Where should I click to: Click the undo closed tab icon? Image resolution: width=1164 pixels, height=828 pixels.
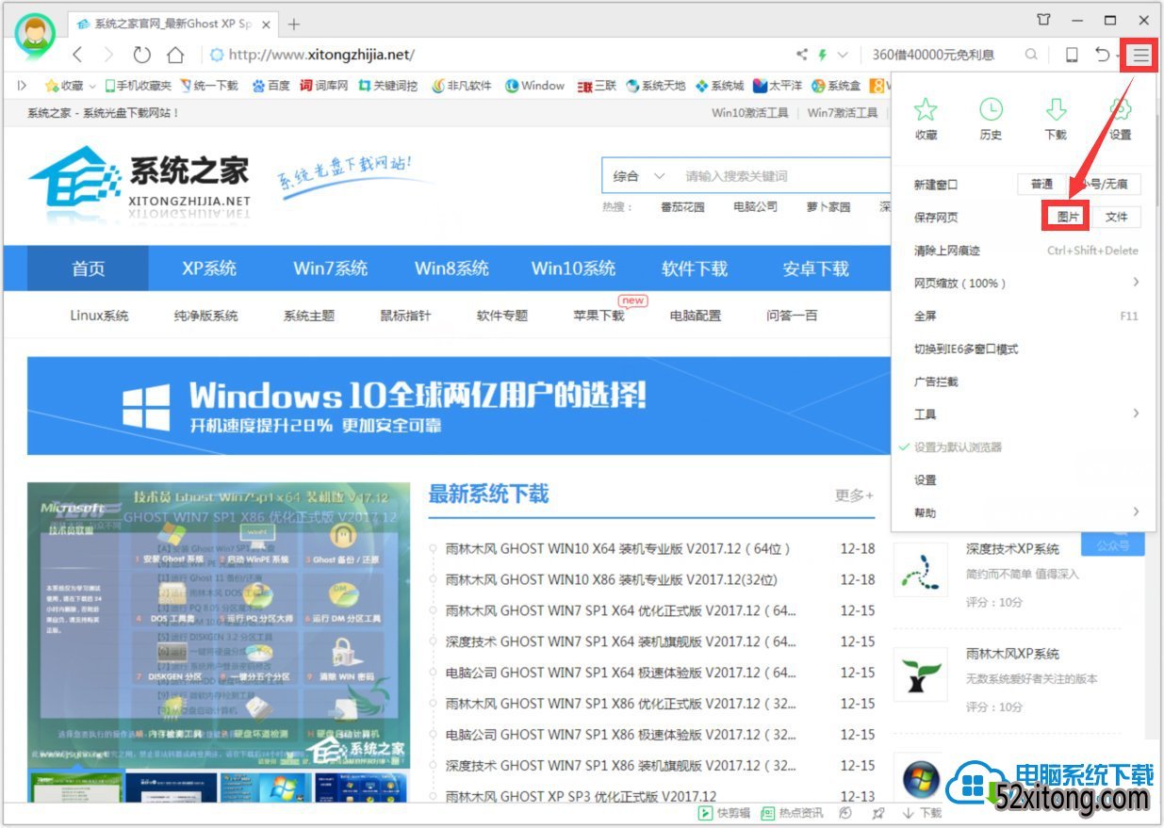tap(1102, 55)
